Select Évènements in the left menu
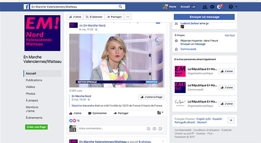261x143 pixels. pos(34,118)
